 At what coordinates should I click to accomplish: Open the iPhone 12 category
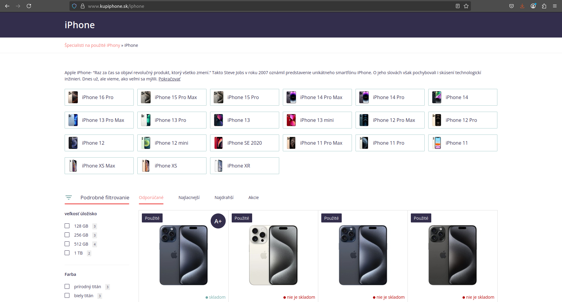coord(99,143)
